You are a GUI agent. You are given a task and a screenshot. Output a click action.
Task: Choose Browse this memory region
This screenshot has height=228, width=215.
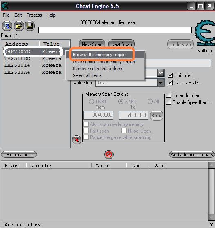[x=105, y=55]
